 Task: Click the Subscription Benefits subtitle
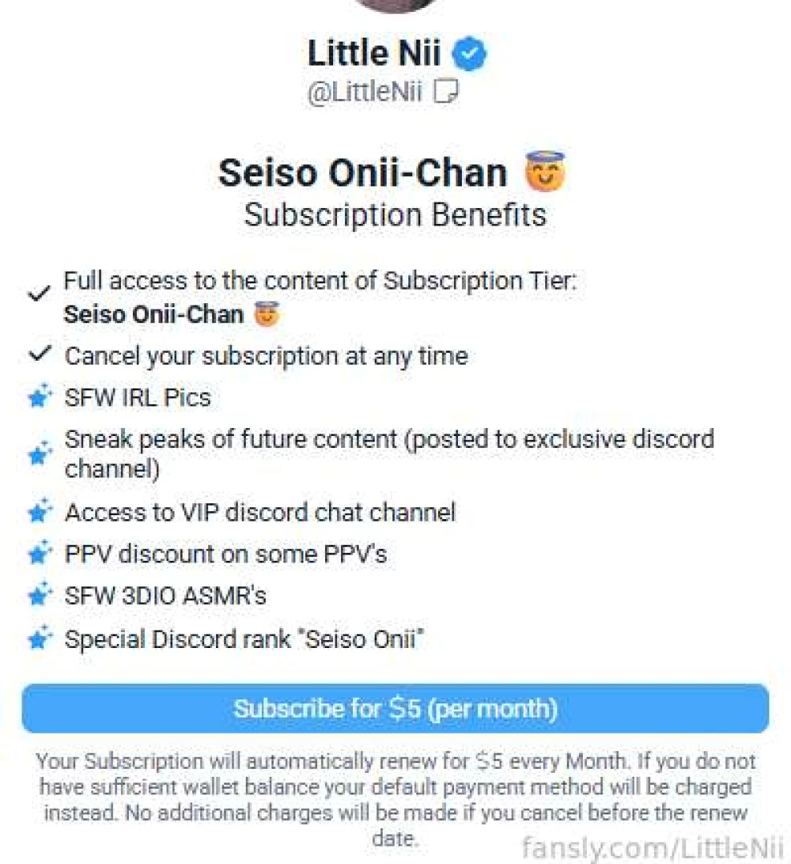tap(395, 214)
